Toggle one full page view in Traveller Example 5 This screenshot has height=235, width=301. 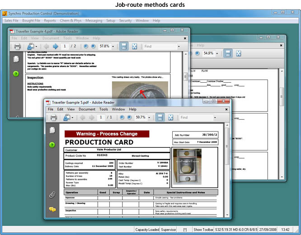pyautogui.click(x=171, y=117)
